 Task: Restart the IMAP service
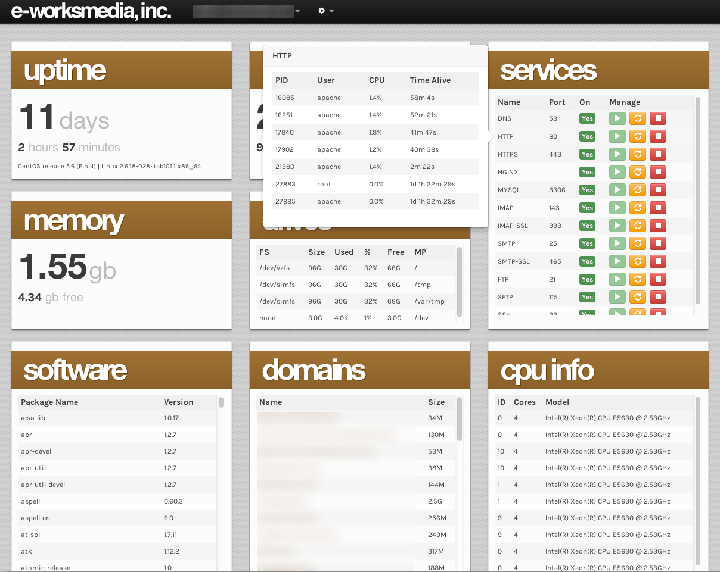point(638,208)
